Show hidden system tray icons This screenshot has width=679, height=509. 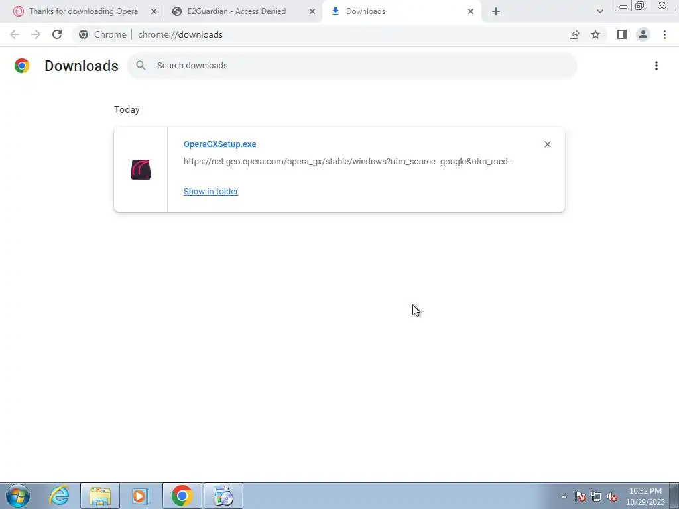point(564,496)
